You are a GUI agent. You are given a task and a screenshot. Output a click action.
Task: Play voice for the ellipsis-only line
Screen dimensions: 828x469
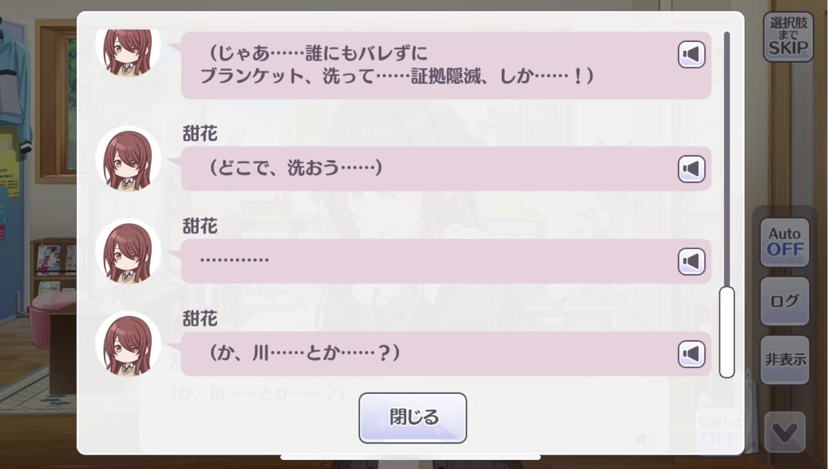(691, 262)
